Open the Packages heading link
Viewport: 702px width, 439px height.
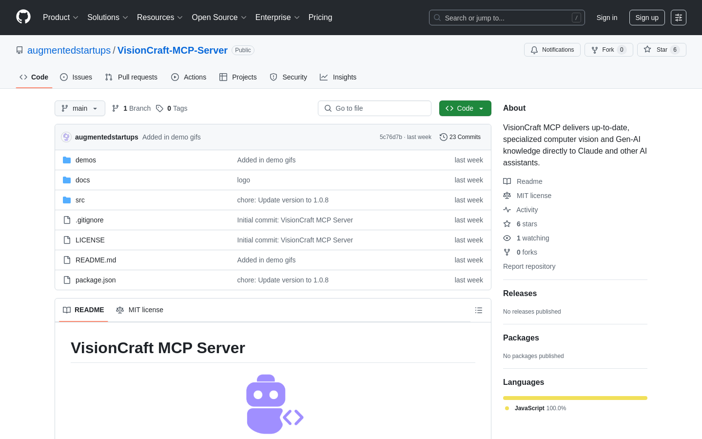(x=521, y=338)
